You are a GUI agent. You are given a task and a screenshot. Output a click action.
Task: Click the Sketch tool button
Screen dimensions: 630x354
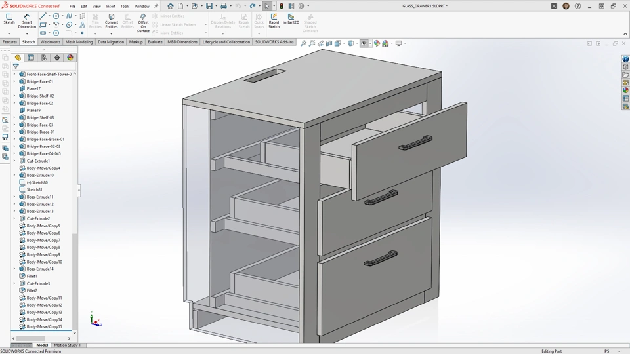(9, 18)
